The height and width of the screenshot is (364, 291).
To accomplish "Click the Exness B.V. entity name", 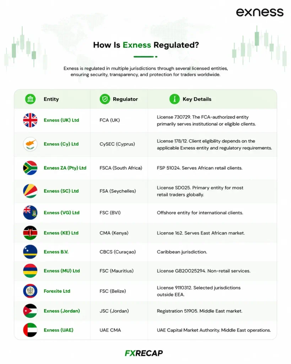I will (x=56, y=252).
